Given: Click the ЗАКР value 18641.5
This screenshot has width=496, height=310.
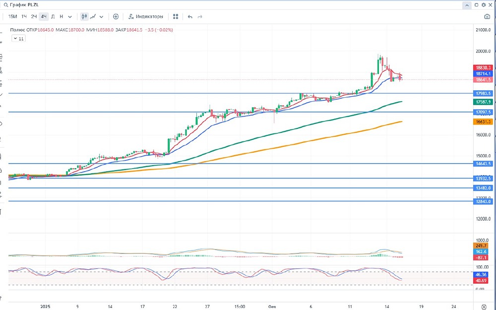Looking at the screenshot, I should 135,30.
